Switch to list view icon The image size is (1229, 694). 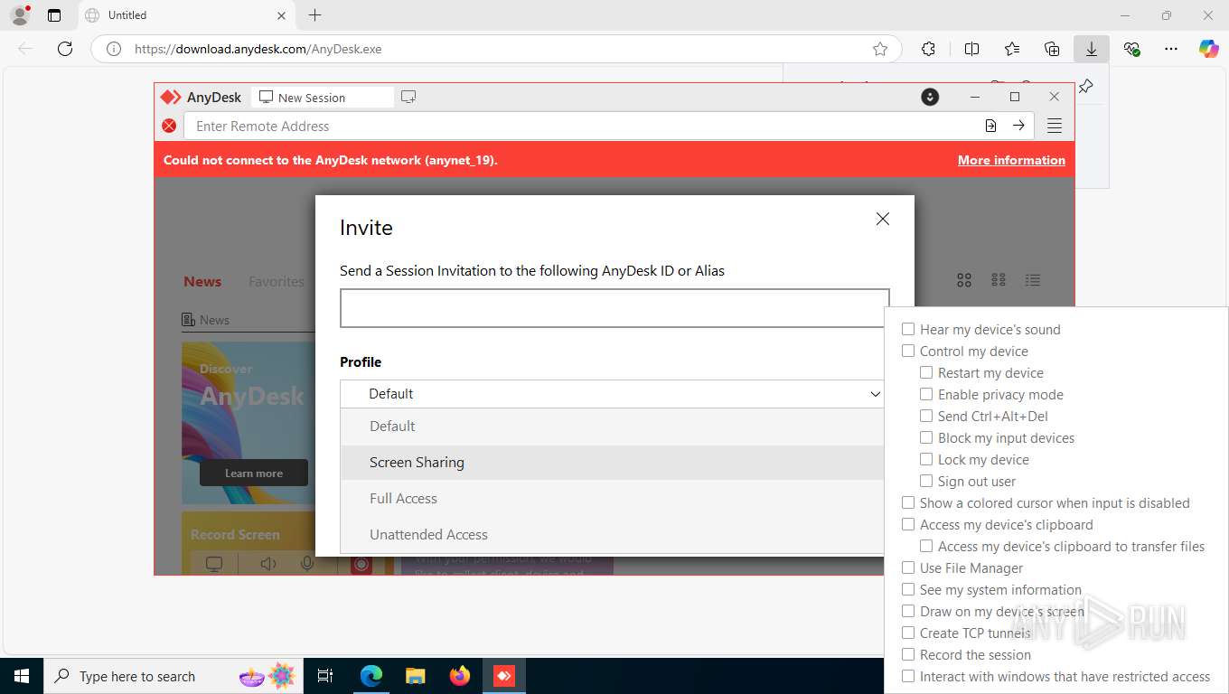click(1033, 280)
